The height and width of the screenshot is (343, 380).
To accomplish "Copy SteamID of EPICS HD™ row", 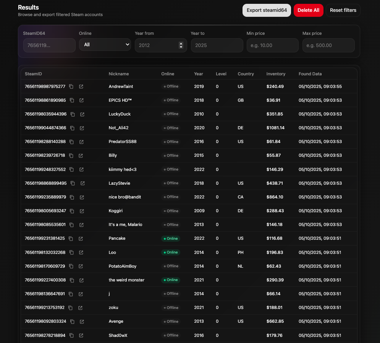I will 72,100.
